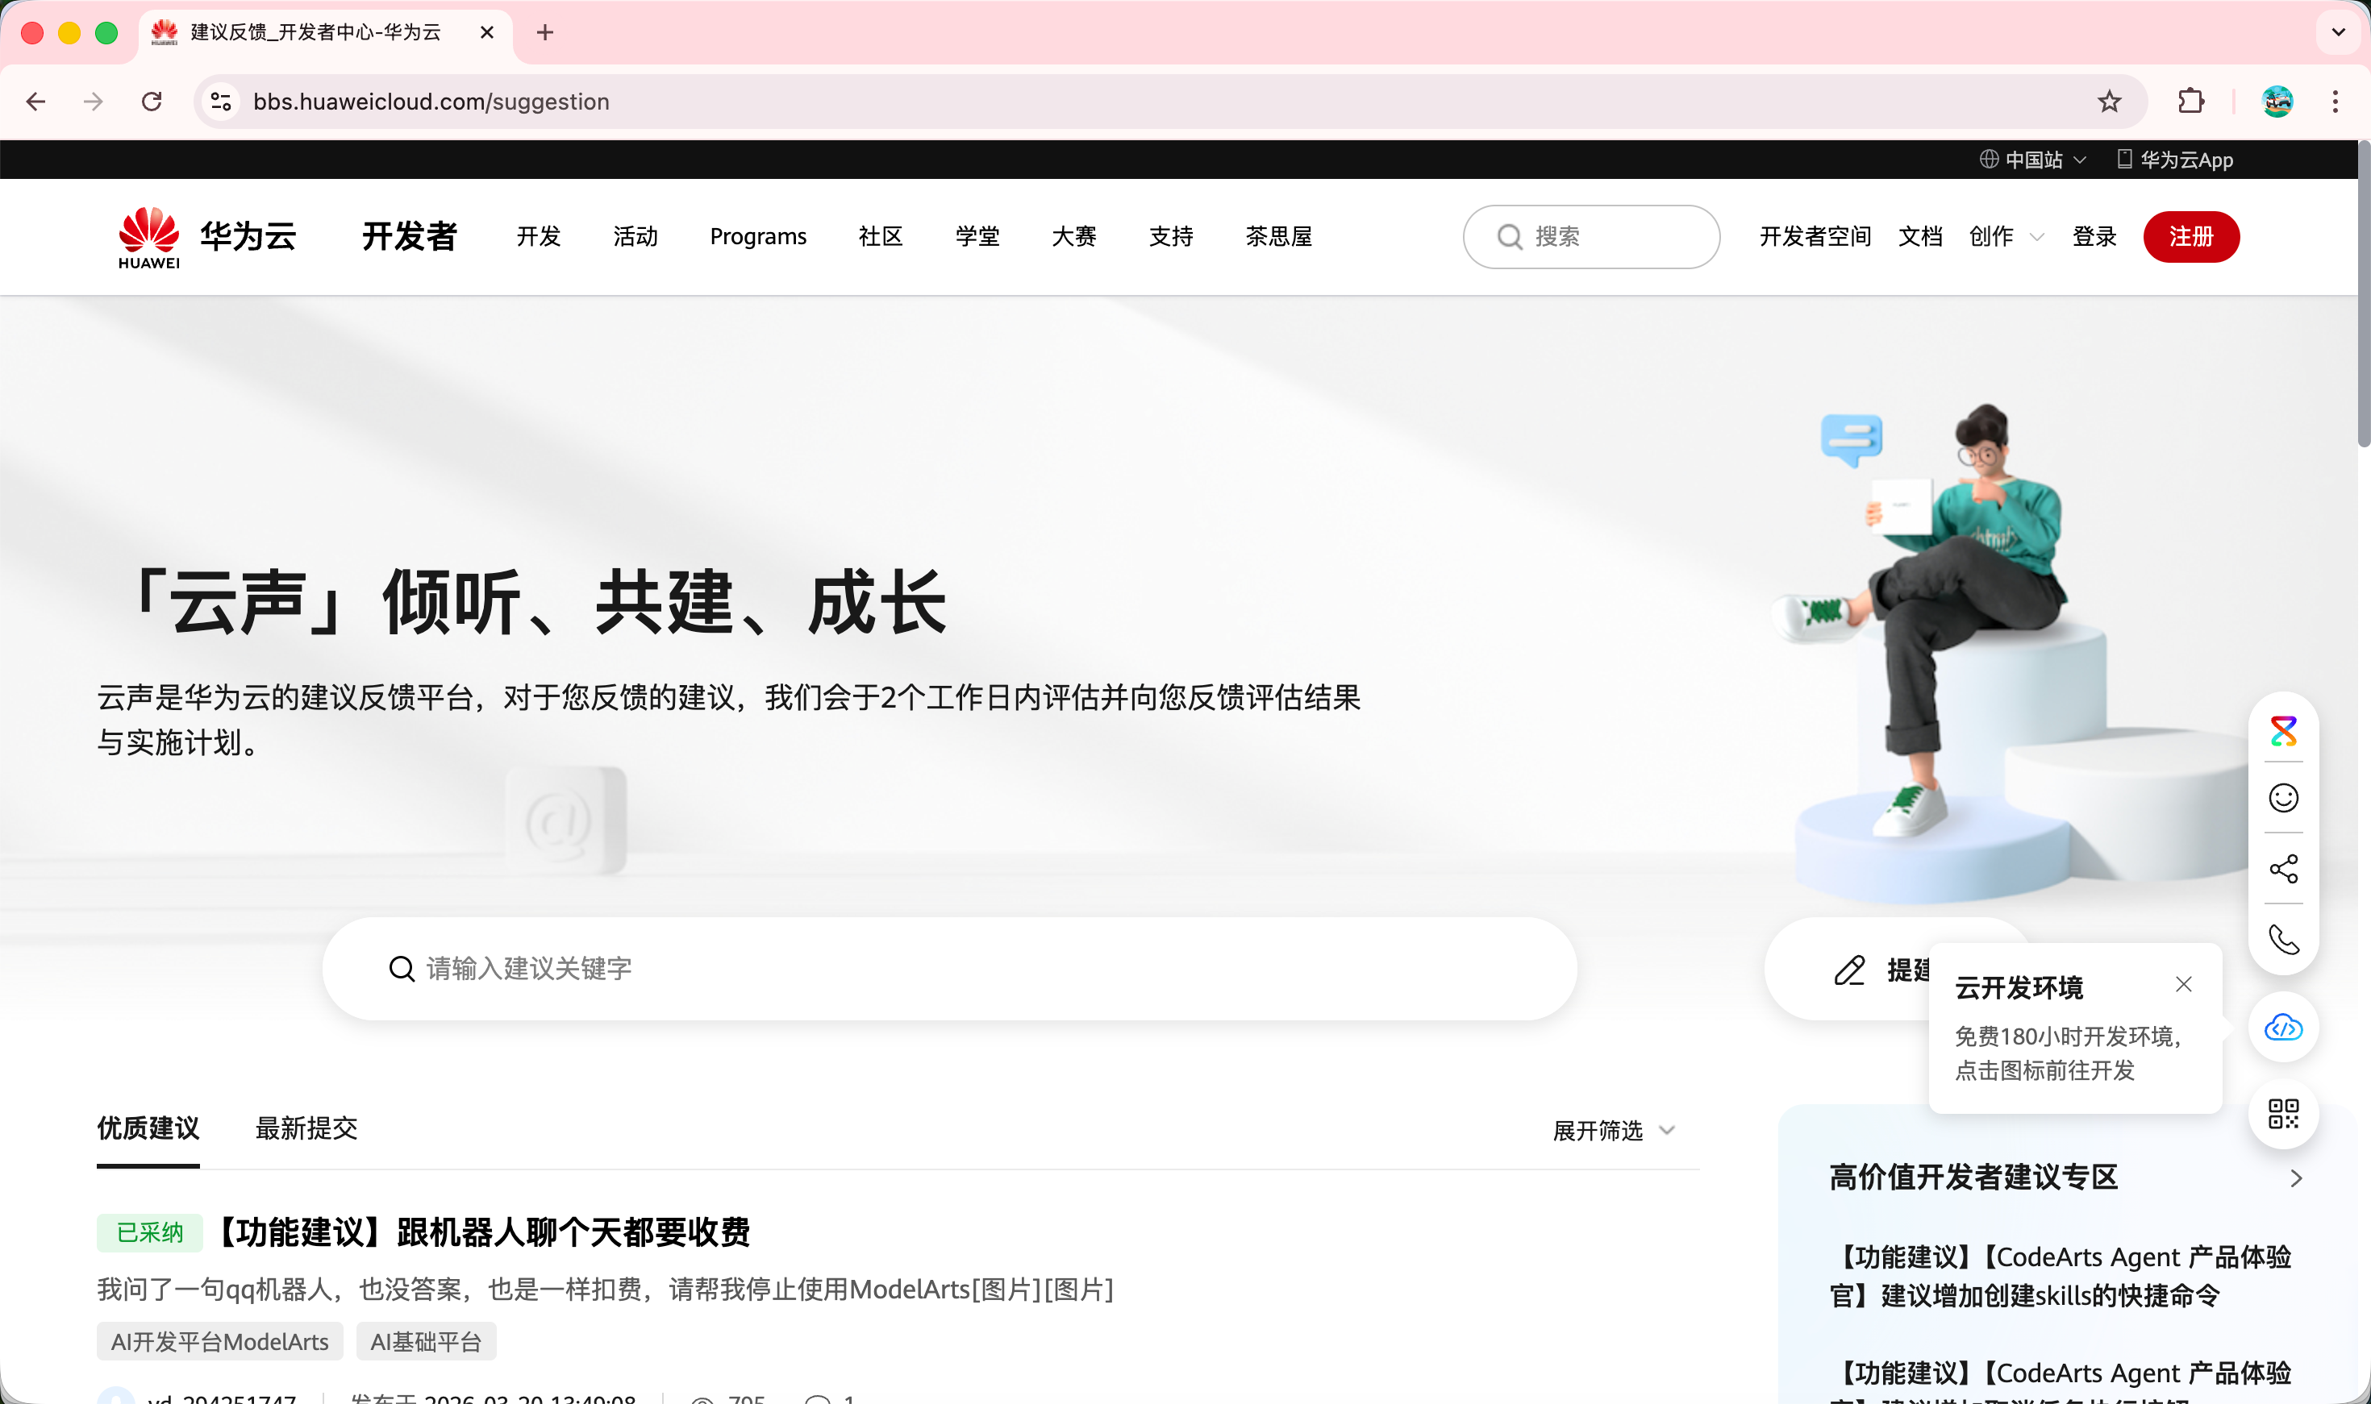The image size is (2371, 1404).
Task: Show the QR code icon
Action: [x=2283, y=1114]
